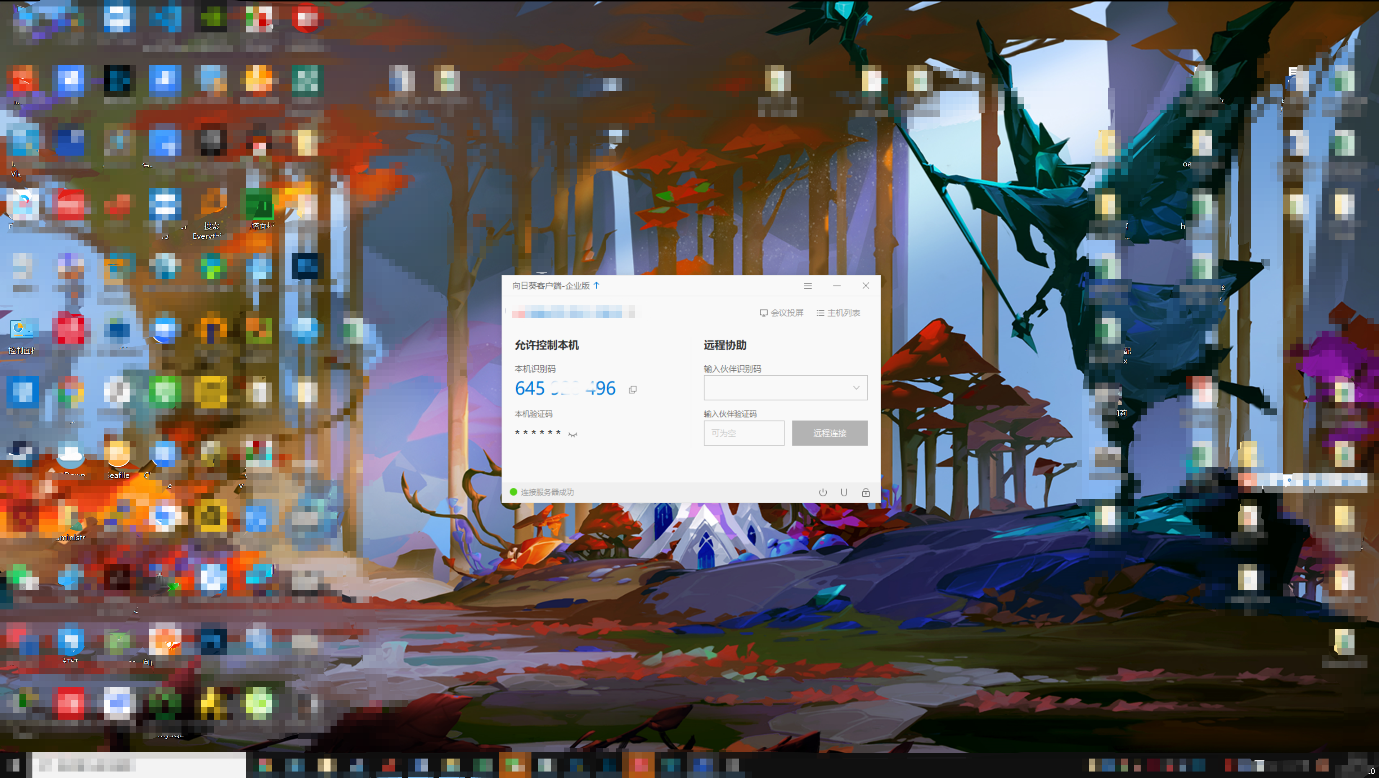Select the 控制面板 desktop icon
The height and width of the screenshot is (778, 1379).
22,337
